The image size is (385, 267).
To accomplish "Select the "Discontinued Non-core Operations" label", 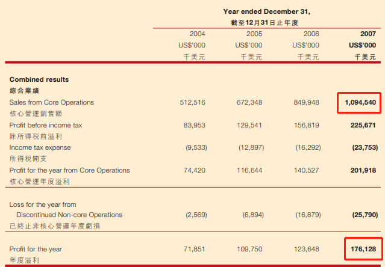I will pos(69,215).
